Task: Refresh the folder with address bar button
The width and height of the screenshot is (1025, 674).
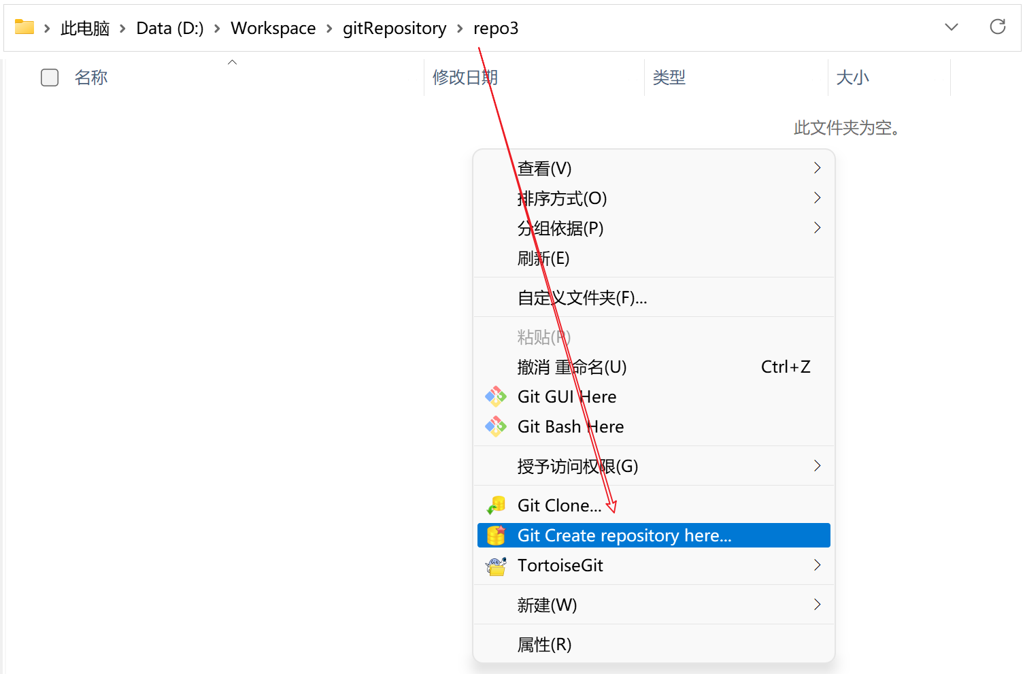Action: point(997,27)
